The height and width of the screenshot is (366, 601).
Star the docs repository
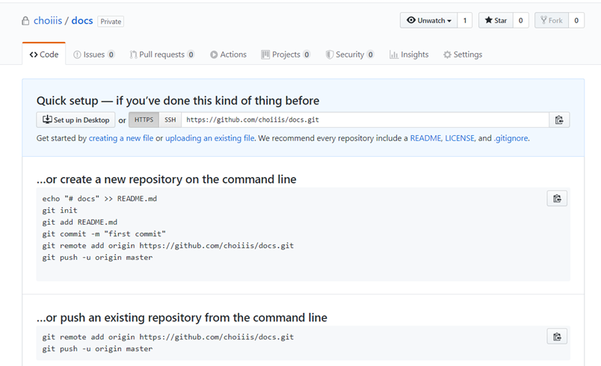point(496,20)
